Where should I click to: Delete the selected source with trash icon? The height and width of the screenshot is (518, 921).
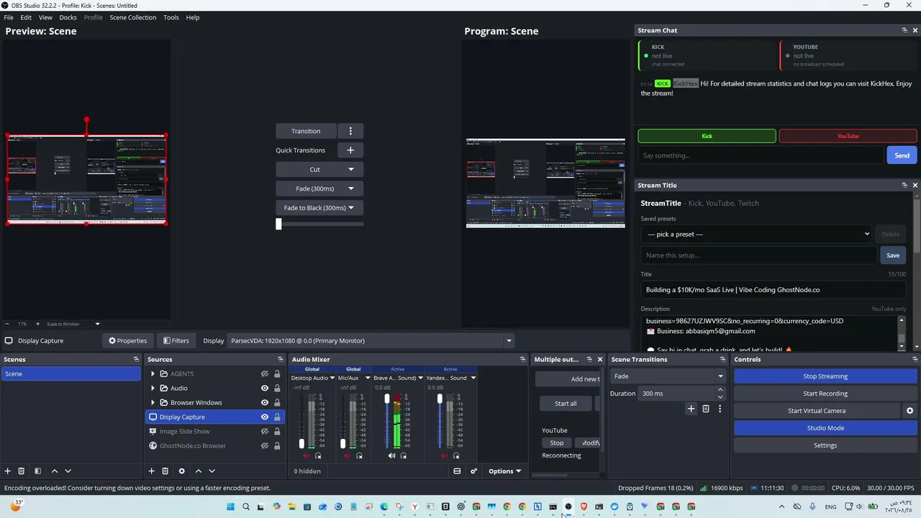coord(165,471)
